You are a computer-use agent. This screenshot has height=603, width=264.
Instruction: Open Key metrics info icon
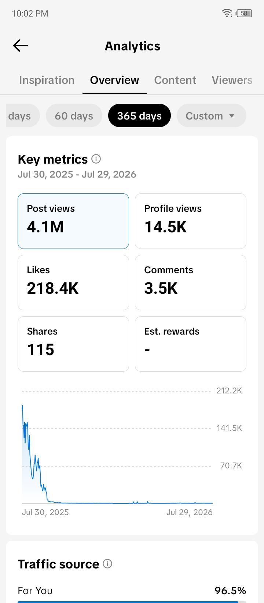tap(96, 159)
